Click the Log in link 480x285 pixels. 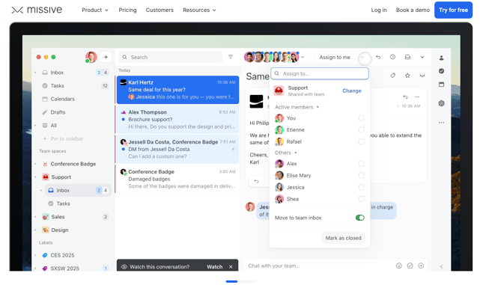(379, 10)
